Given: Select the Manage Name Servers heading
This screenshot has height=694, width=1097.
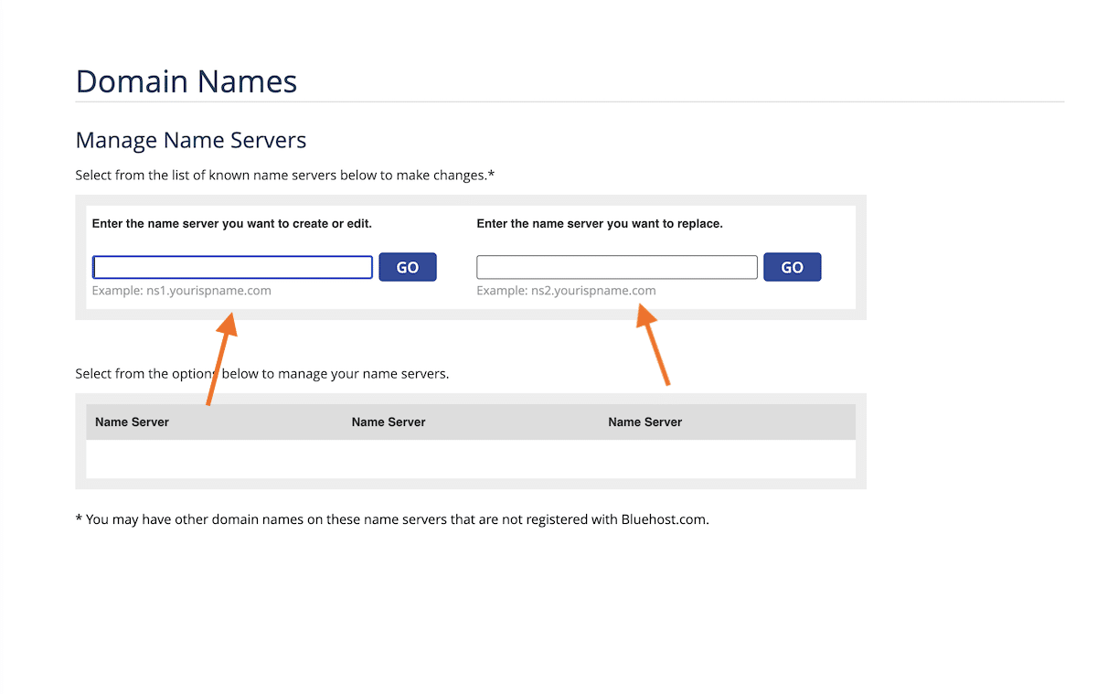Looking at the screenshot, I should coord(191,140).
